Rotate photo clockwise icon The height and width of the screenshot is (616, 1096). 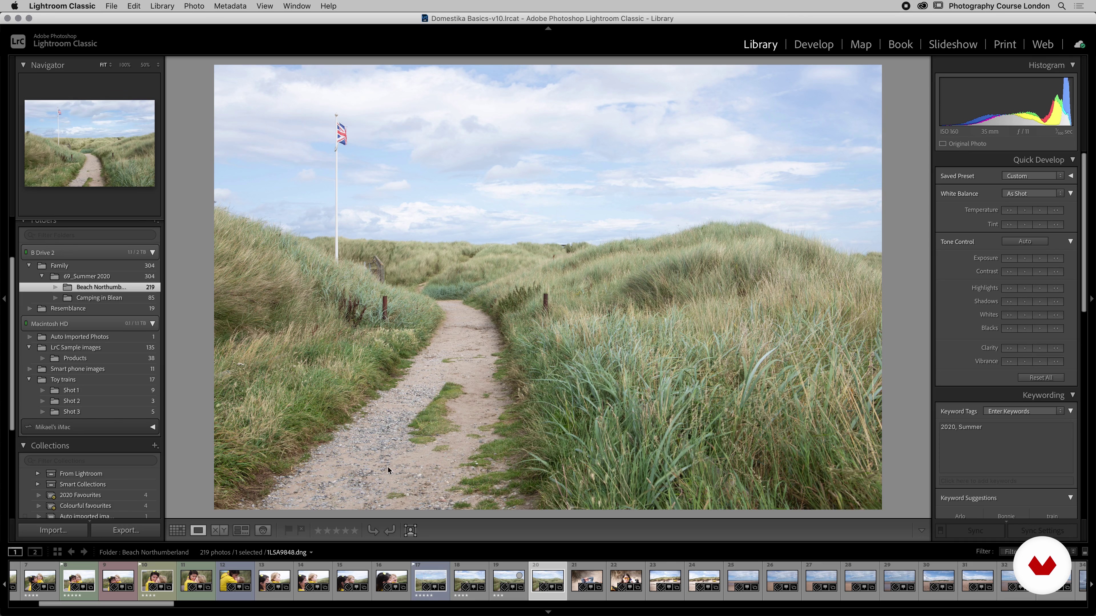pyautogui.click(x=390, y=530)
